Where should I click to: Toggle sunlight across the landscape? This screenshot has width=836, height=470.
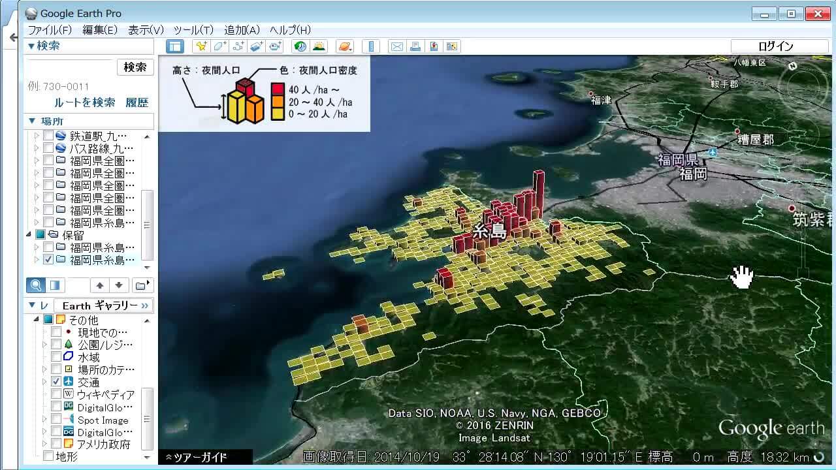[x=319, y=46]
